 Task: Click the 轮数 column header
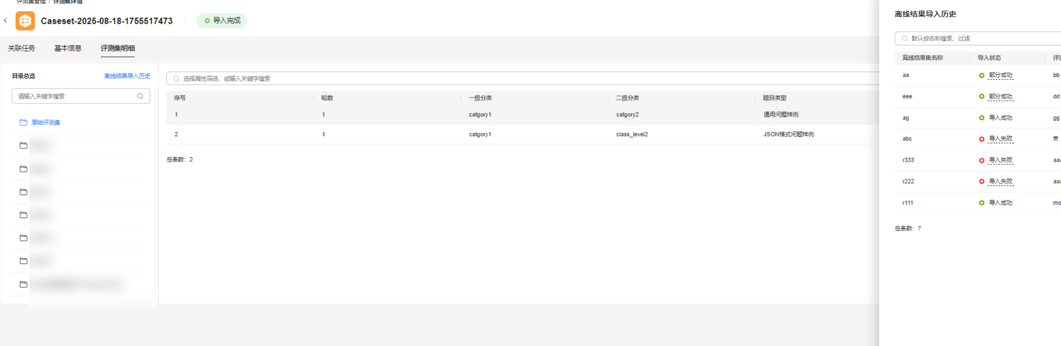[327, 98]
